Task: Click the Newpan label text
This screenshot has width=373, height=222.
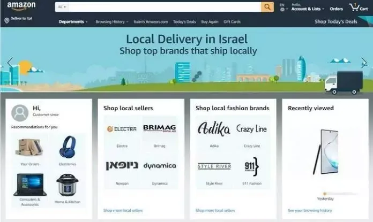Action: pos(122,183)
